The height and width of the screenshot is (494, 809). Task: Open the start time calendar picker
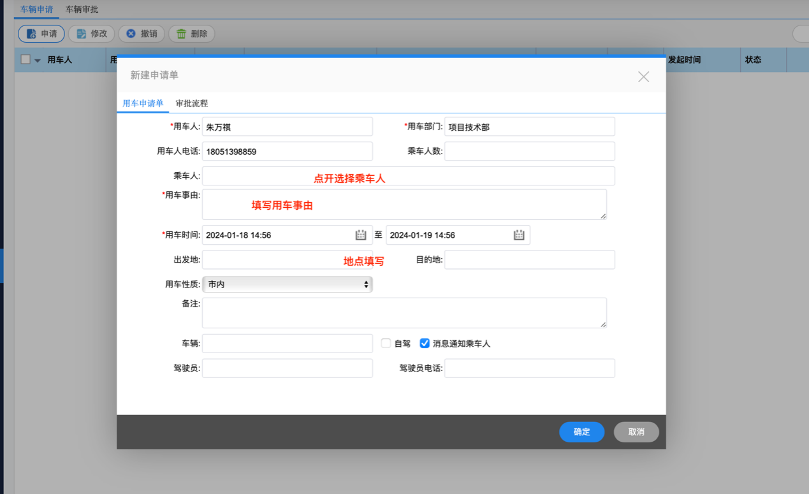[361, 235]
